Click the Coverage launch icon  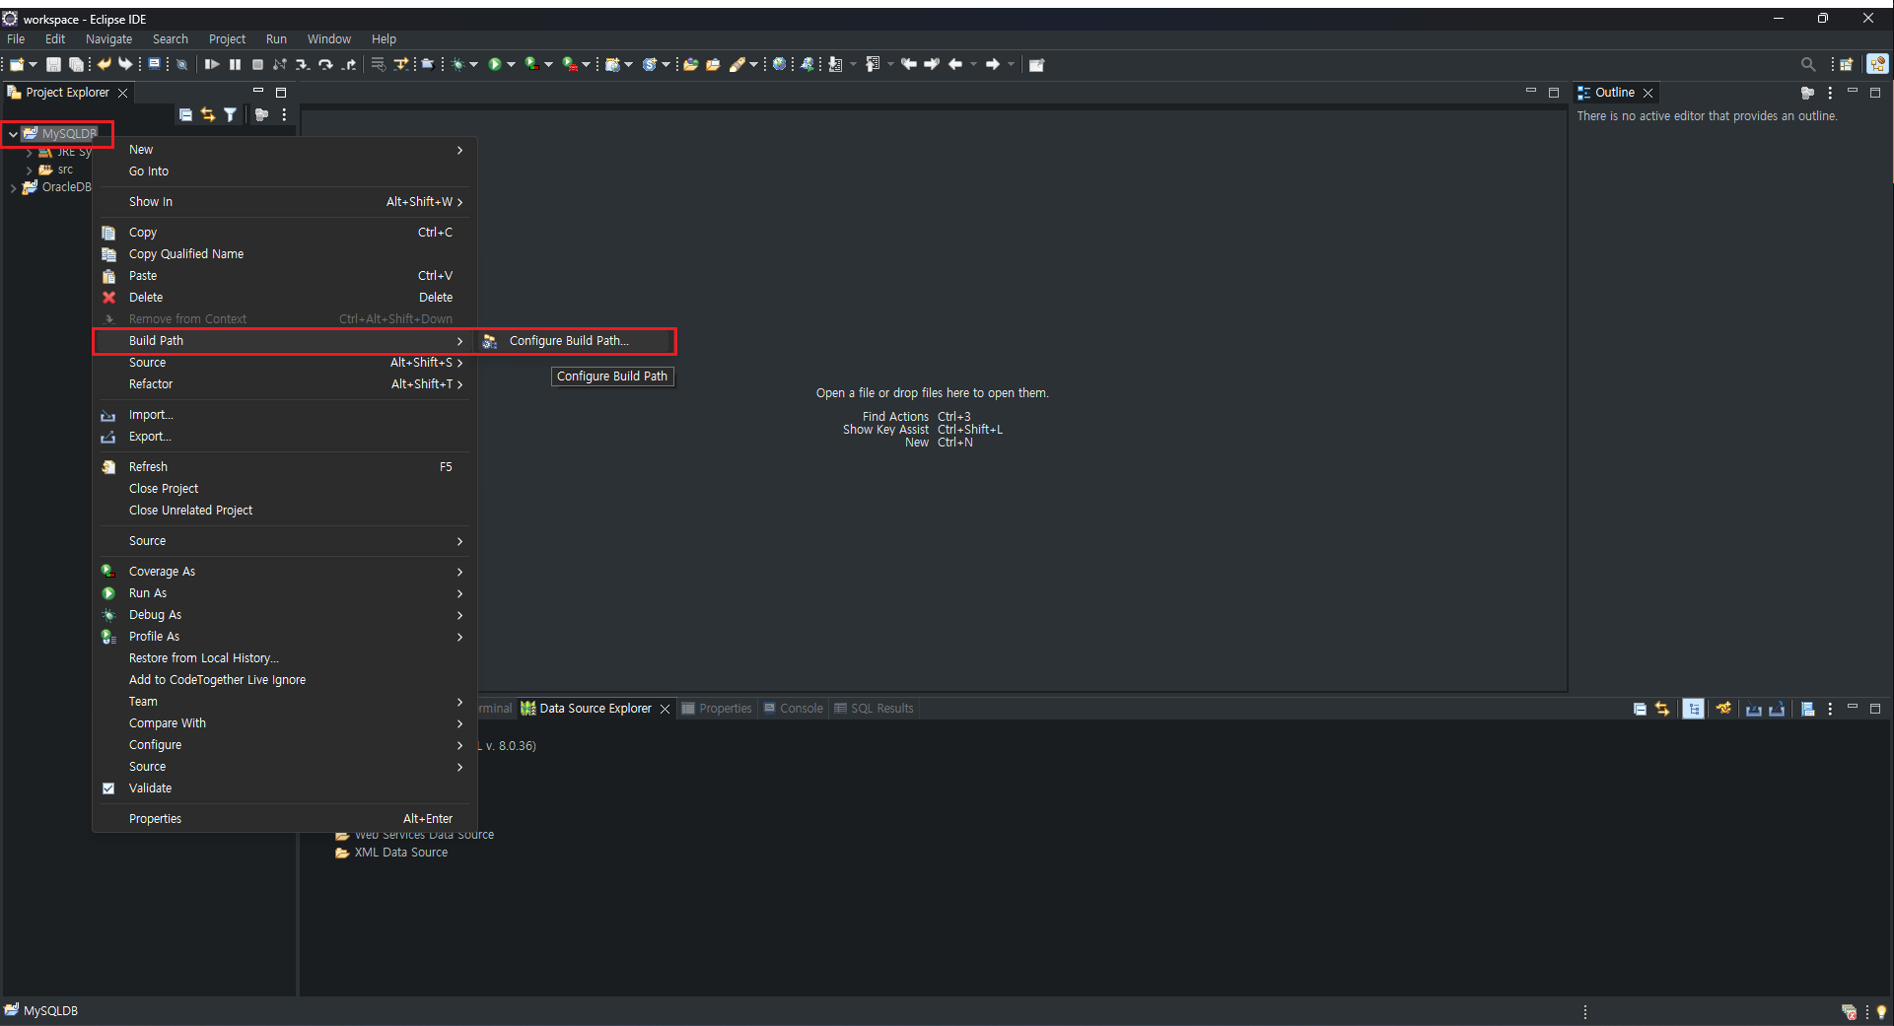[532, 64]
